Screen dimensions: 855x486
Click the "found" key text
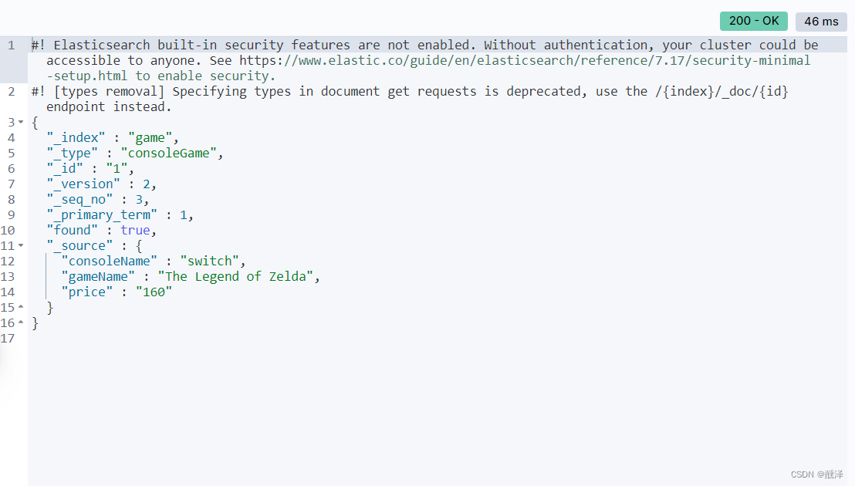click(x=72, y=231)
